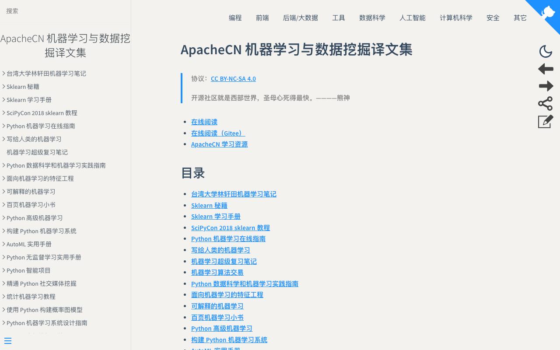This screenshot has height=350, width=560.
Task: Open 面向机器学习的特征工程 content link
Action: pyautogui.click(x=227, y=295)
